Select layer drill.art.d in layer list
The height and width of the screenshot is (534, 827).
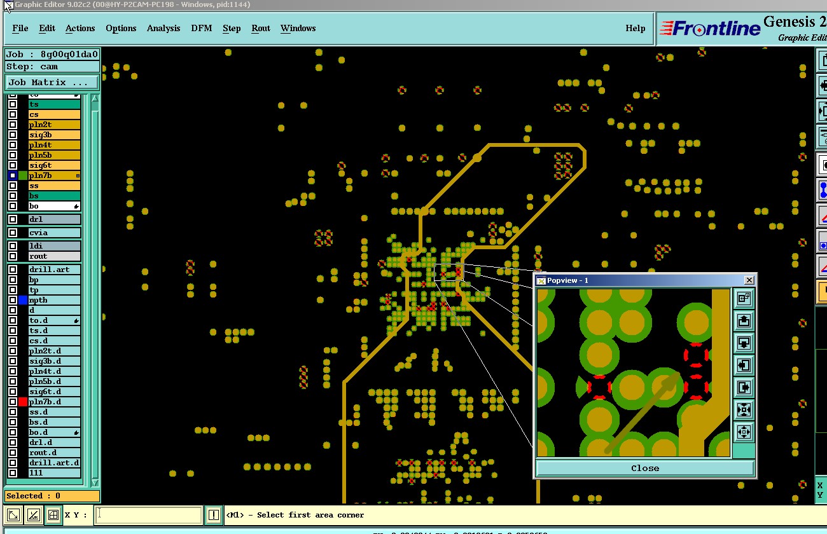(55, 463)
